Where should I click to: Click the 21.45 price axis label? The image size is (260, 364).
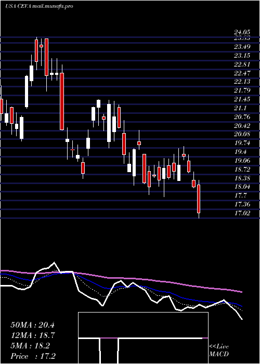242,99
